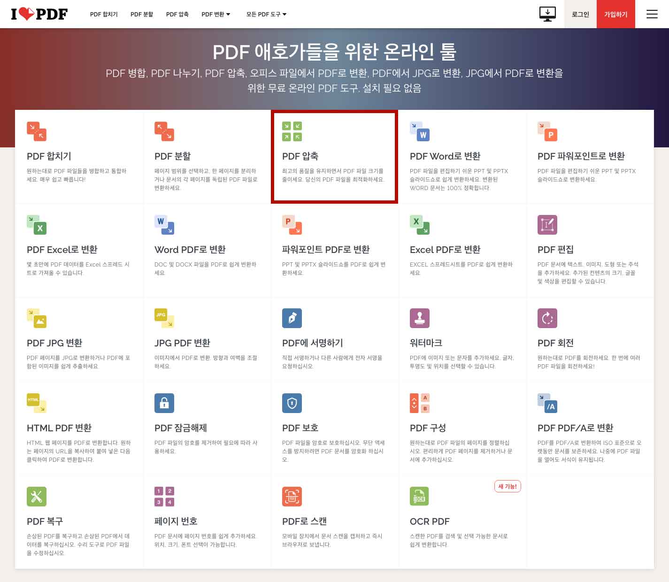Open the hamburger navigation menu
This screenshot has width=669, height=582.
coord(652,14)
